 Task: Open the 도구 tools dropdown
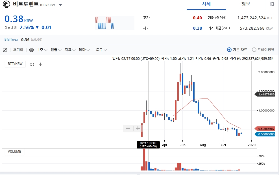tap(101, 50)
